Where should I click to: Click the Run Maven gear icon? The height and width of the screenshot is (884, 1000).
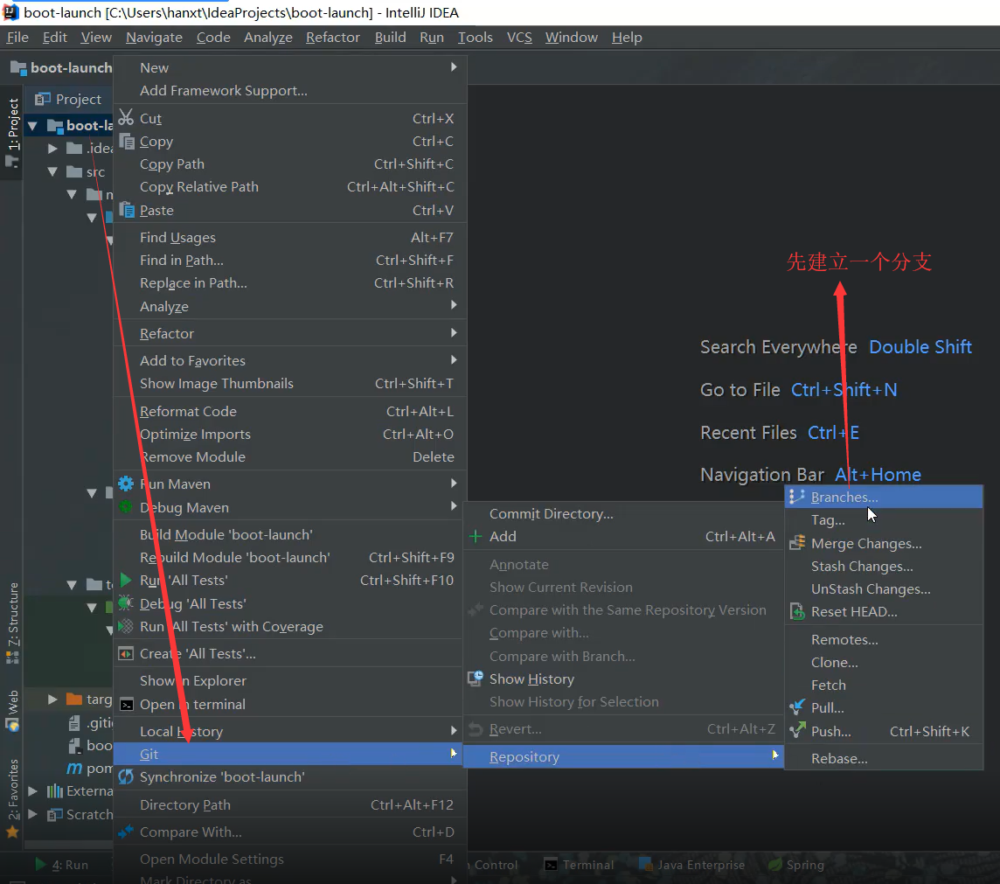tap(126, 484)
